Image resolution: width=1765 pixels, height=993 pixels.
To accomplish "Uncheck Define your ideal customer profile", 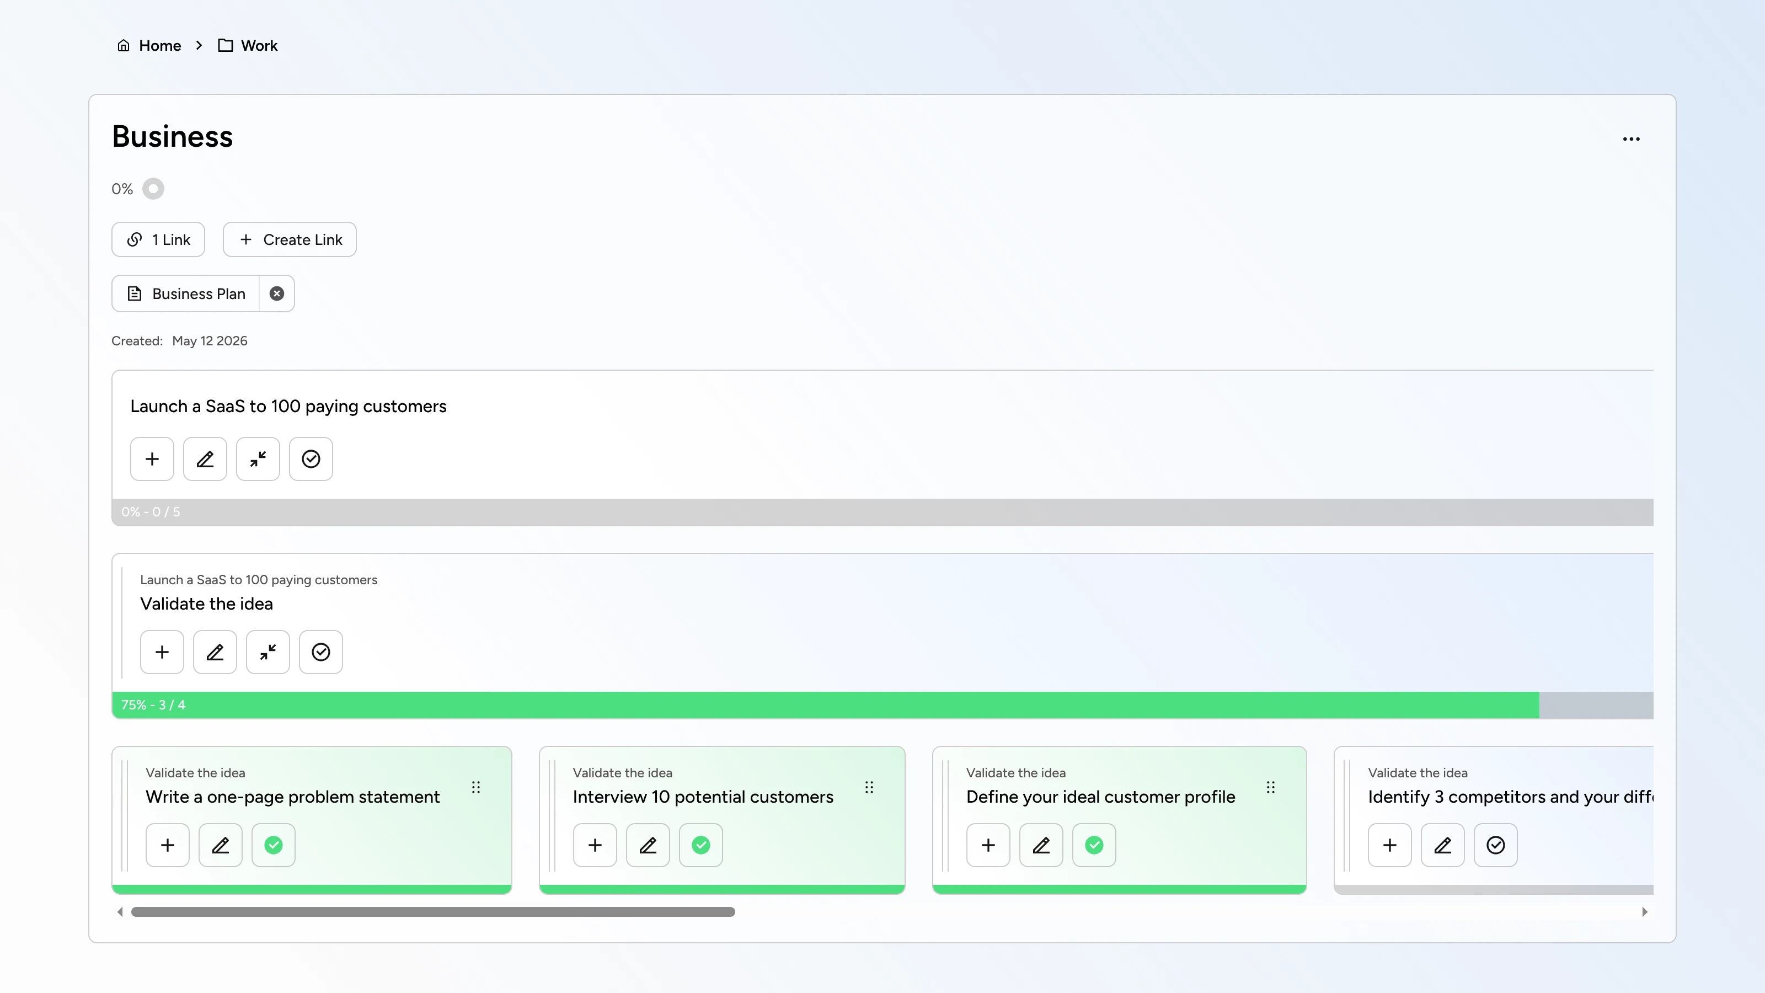I will pos(1094,845).
